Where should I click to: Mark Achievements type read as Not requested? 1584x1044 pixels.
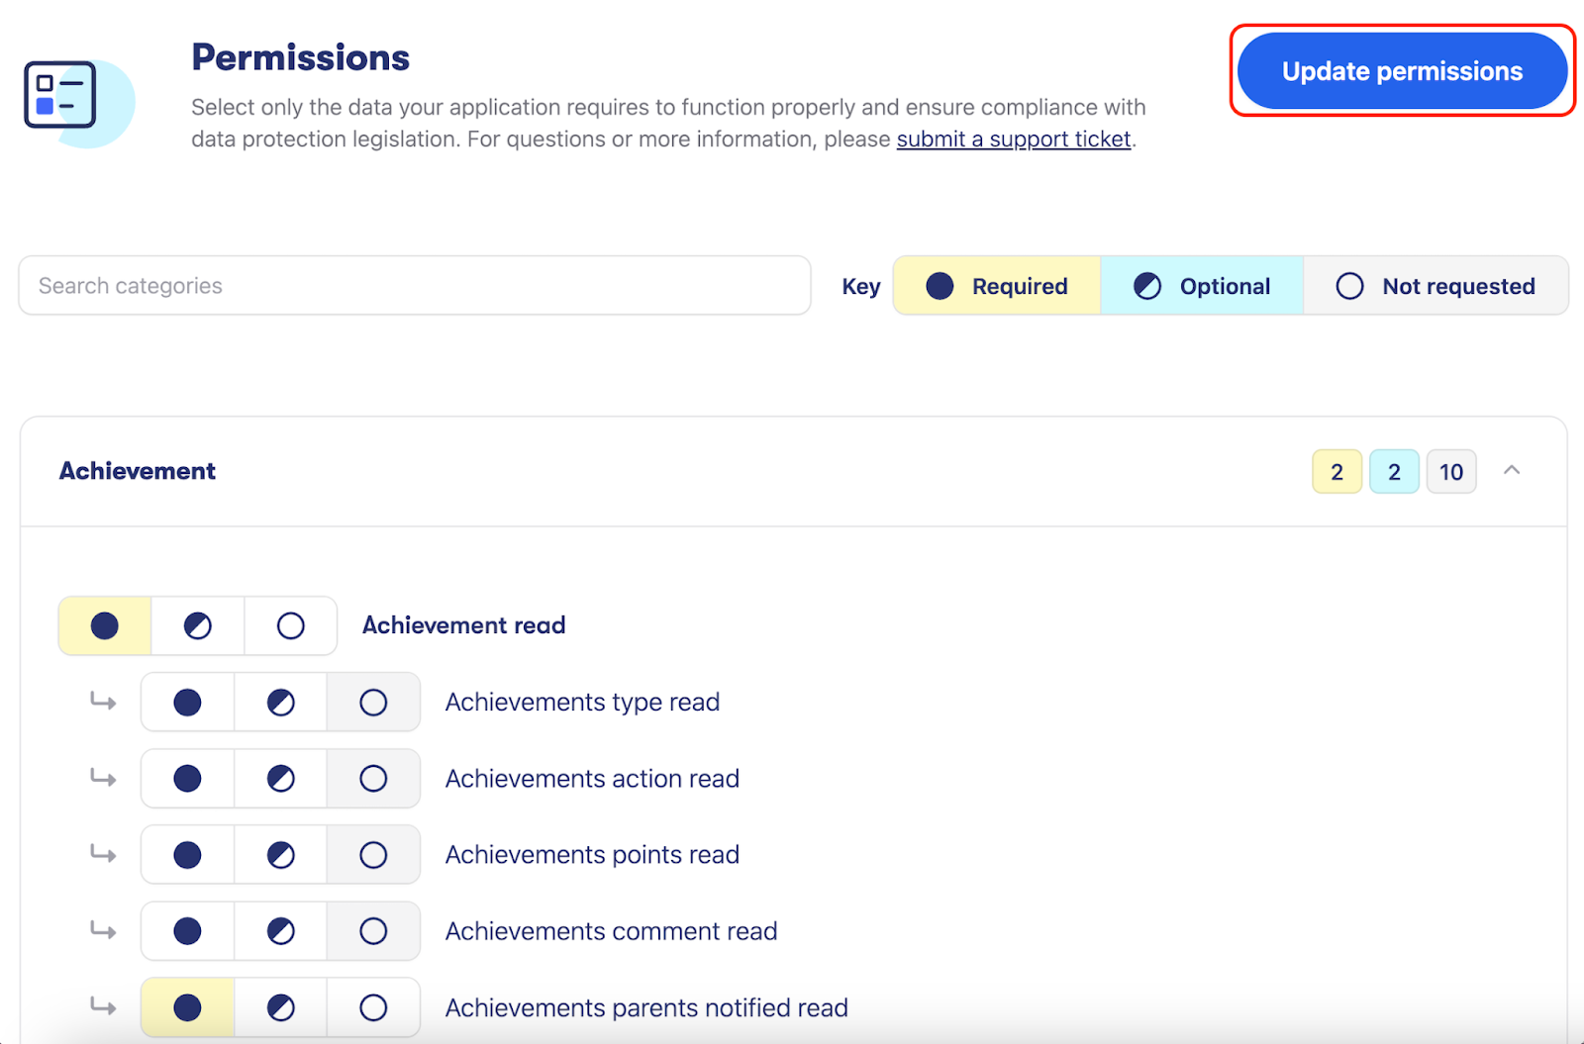pyautogui.click(x=373, y=702)
